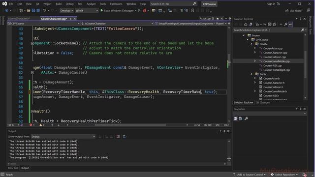Click the Clear All icon in Output toolbar
This screenshot has width=315, height=177.
tap(118, 137)
